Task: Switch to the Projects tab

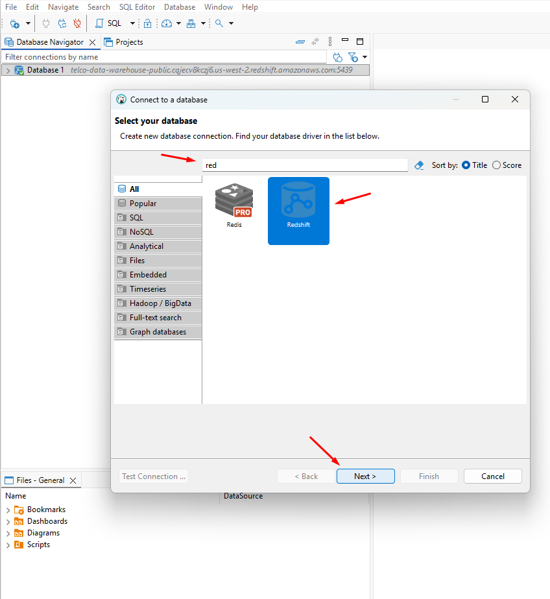Action: 124,42
